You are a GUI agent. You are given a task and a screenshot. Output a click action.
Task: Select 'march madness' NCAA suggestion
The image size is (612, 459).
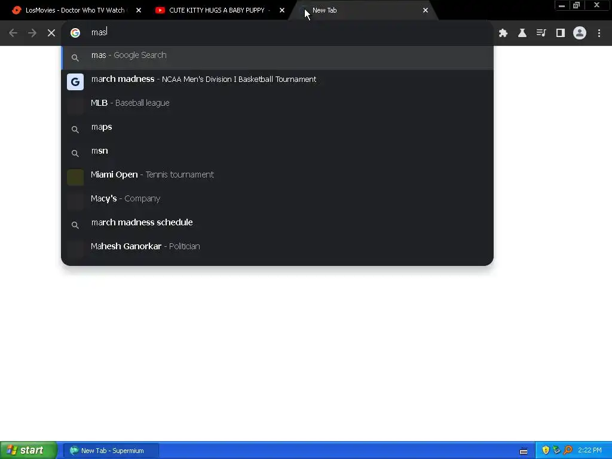coord(277,81)
